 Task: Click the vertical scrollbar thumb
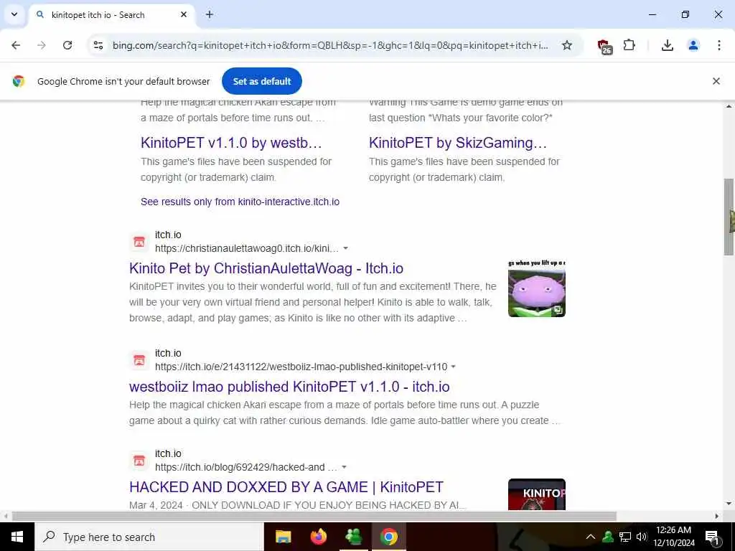coord(729,217)
